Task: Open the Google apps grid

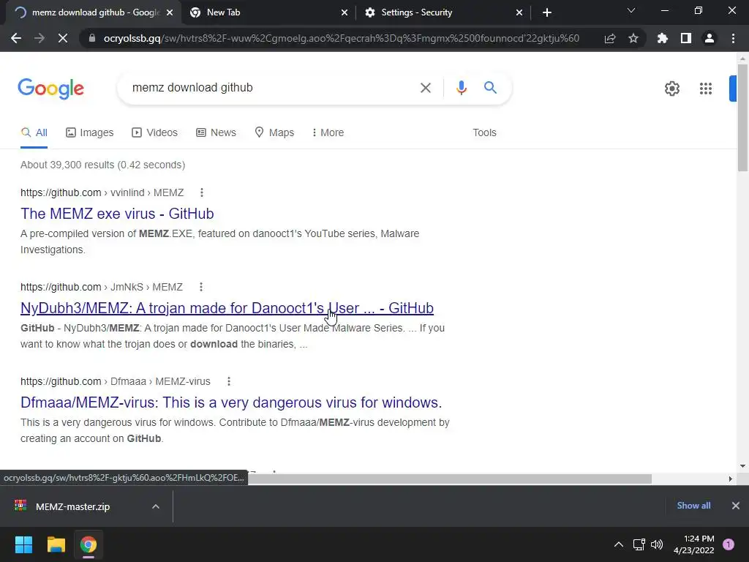Action: click(706, 89)
